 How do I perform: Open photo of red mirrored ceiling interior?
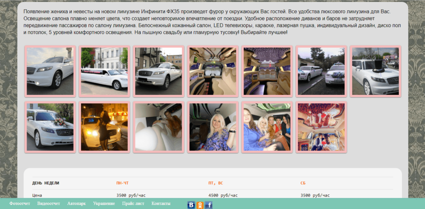(321, 127)
